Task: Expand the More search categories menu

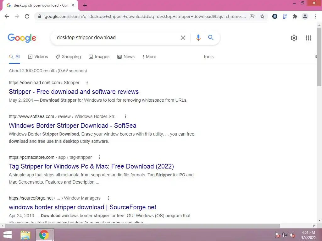Action: pos(149,57)
